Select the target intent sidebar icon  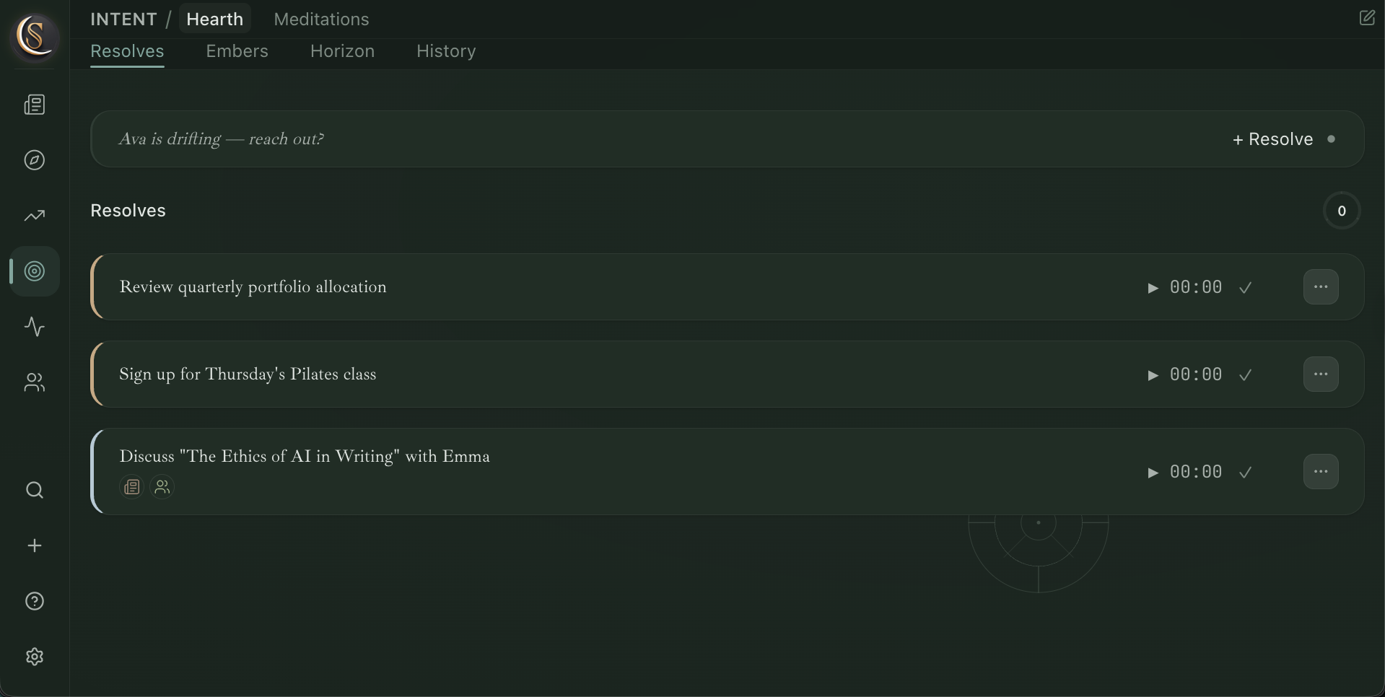pyautogui.click(x=35, y=271)
